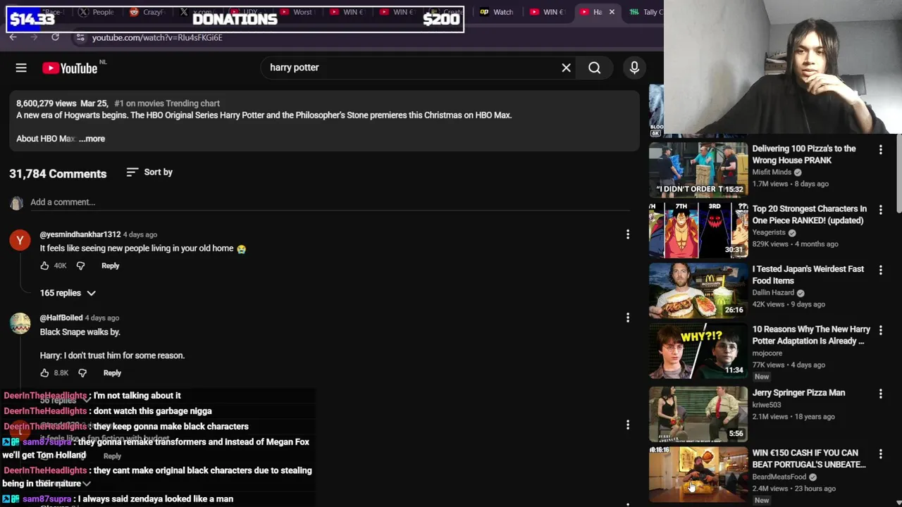Open the Japan's Weirdest Fast Food thumbnail

(x=698, y=290)
